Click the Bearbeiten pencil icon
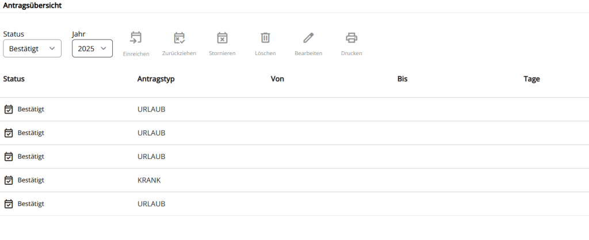Image resolution: width=589 pixels, height=240 pixels. [308, 37]
